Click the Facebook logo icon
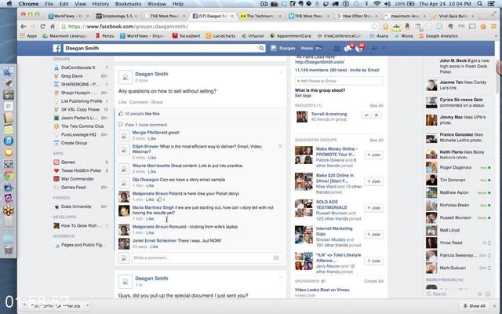This screenshot has height=314, width=502. tap(56, 49)
